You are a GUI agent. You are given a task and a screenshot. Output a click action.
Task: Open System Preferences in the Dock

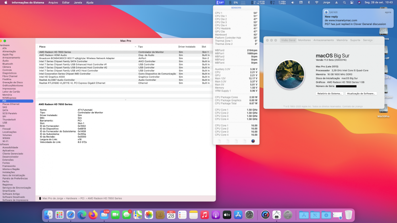(249, 215)
